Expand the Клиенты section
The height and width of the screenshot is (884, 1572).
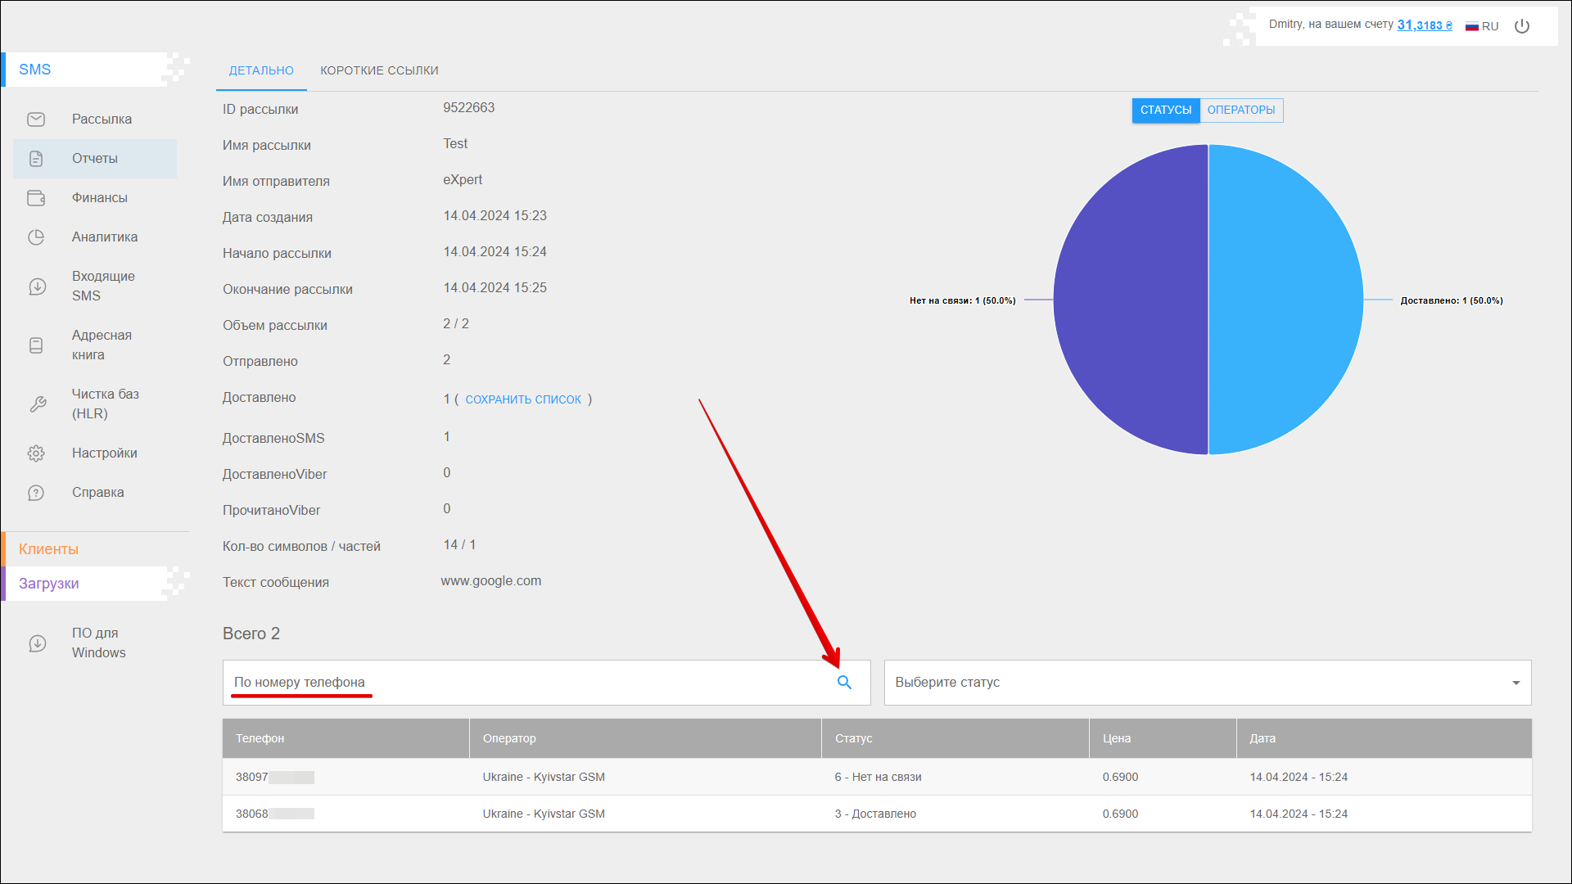point(49,549)
